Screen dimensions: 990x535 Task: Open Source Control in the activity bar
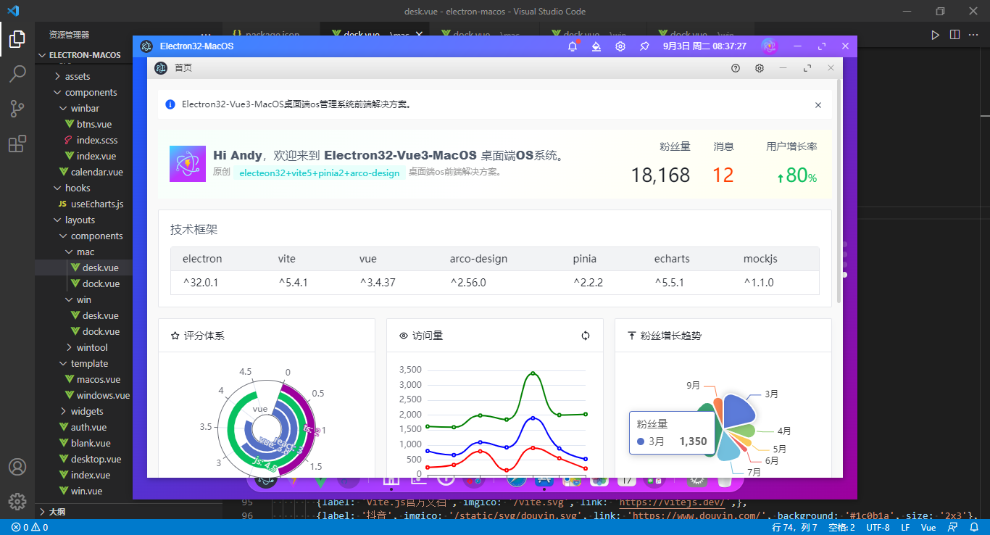pos(17,109)
